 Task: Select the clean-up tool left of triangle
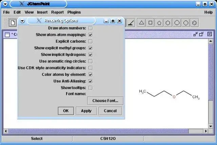pos(131,23)
